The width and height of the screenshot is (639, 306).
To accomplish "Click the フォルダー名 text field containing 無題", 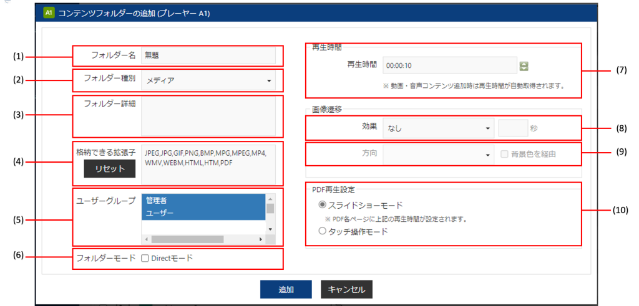I will (x=208, y=55).
